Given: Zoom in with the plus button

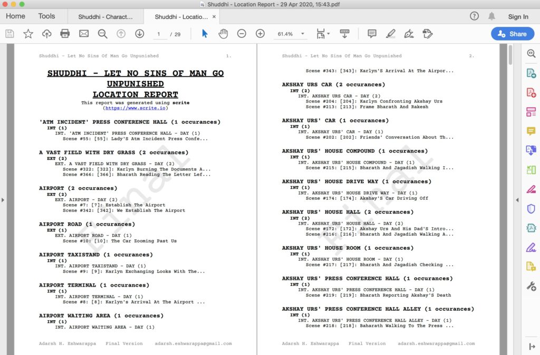Looking at the screenshot, I should (261, 34).
